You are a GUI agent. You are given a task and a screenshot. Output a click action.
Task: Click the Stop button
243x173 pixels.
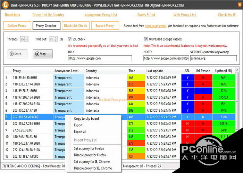43,54
